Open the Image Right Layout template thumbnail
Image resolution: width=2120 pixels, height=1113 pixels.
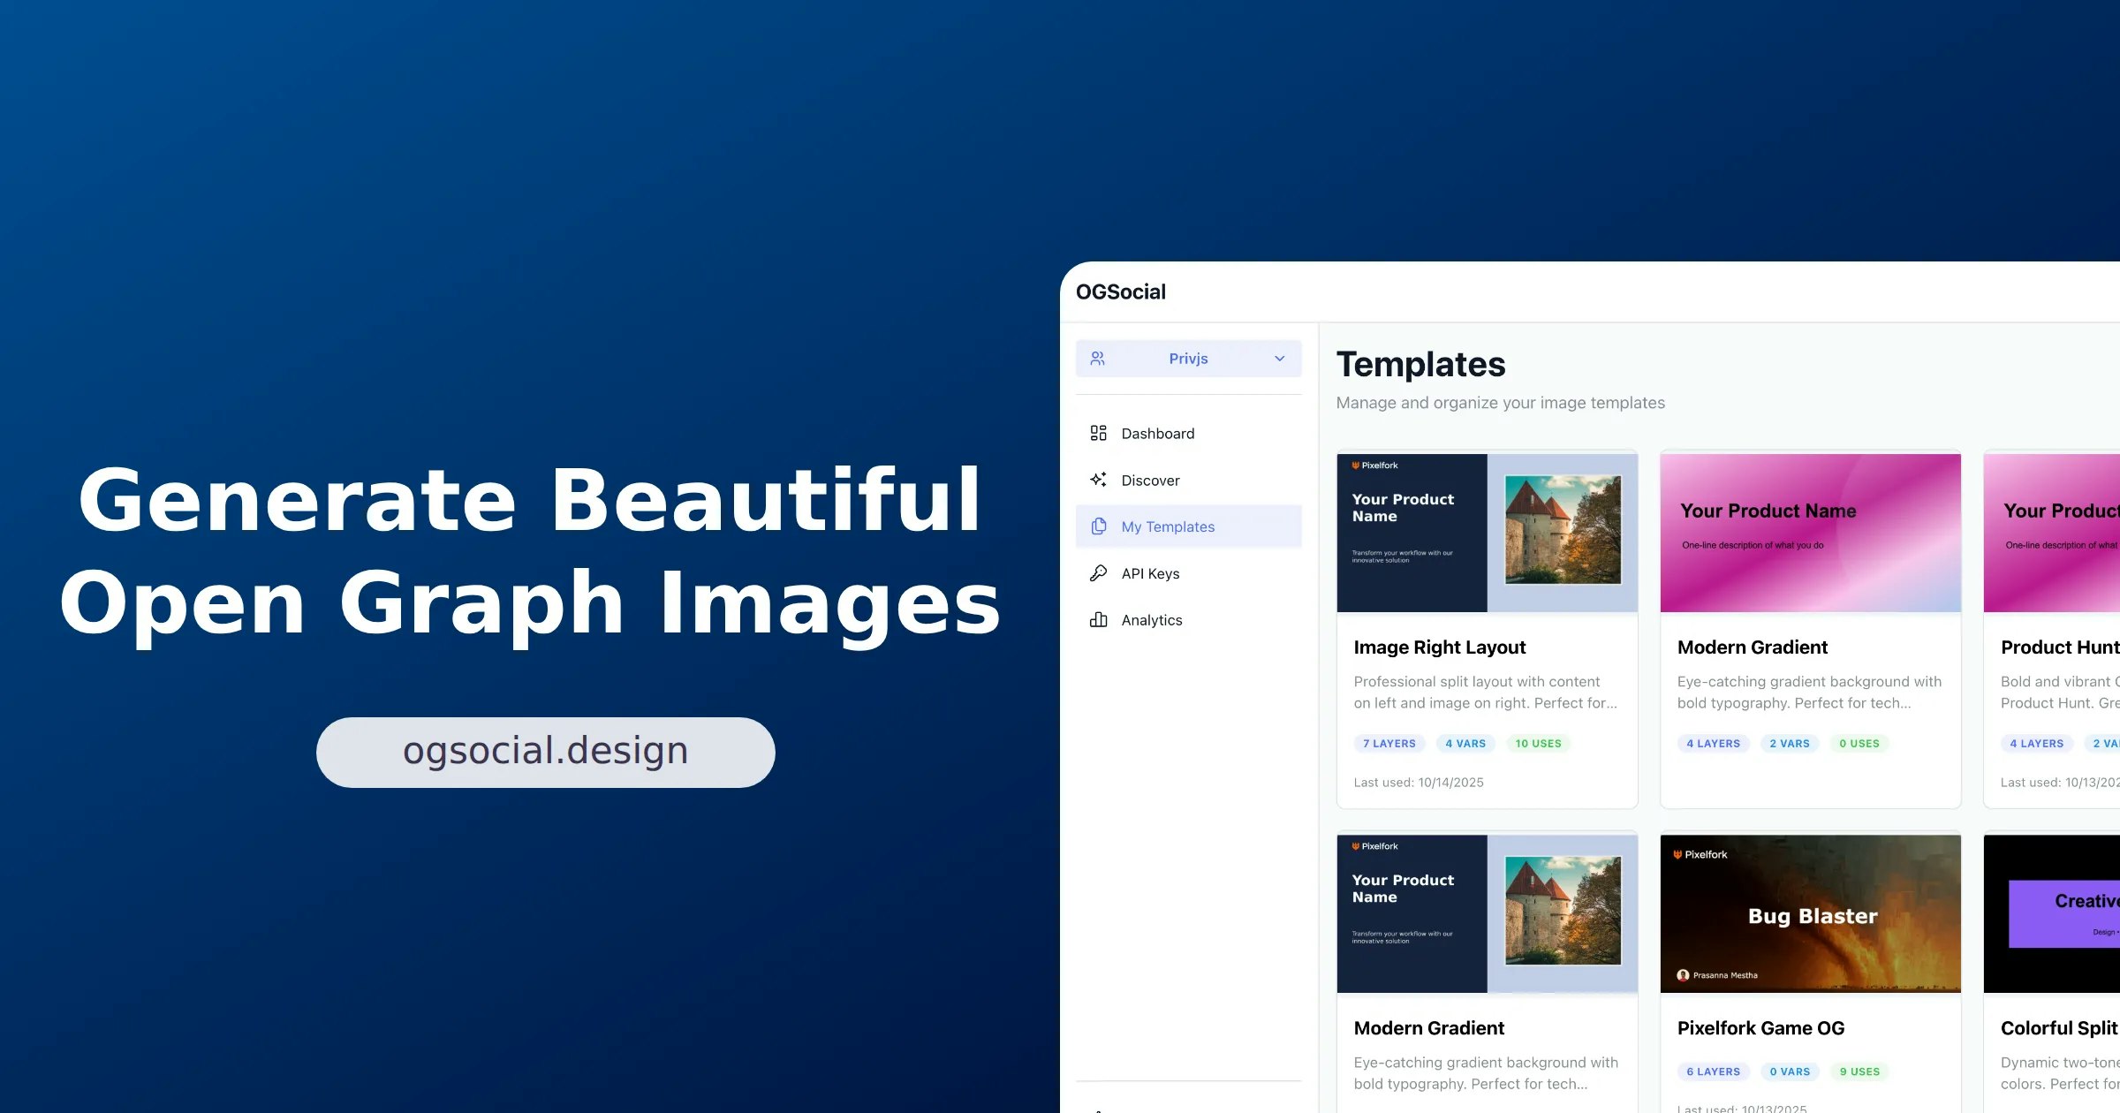pyautogui.click(x=1487, y=533)
